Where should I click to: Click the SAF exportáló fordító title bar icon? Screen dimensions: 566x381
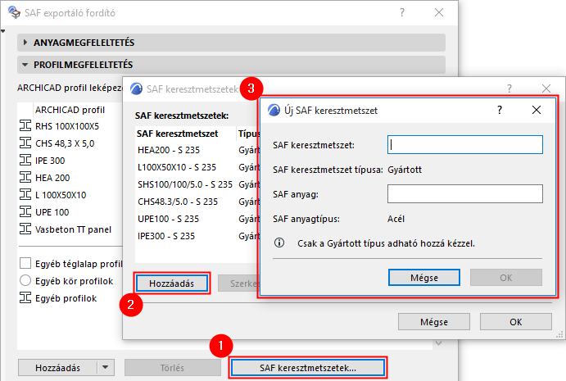(x=14, y=12)
